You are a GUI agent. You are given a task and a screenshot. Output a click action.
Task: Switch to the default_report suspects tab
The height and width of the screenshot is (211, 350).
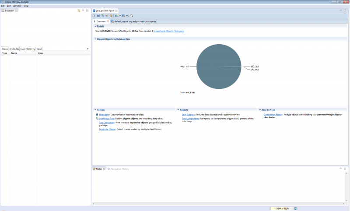tap(133, 21)
